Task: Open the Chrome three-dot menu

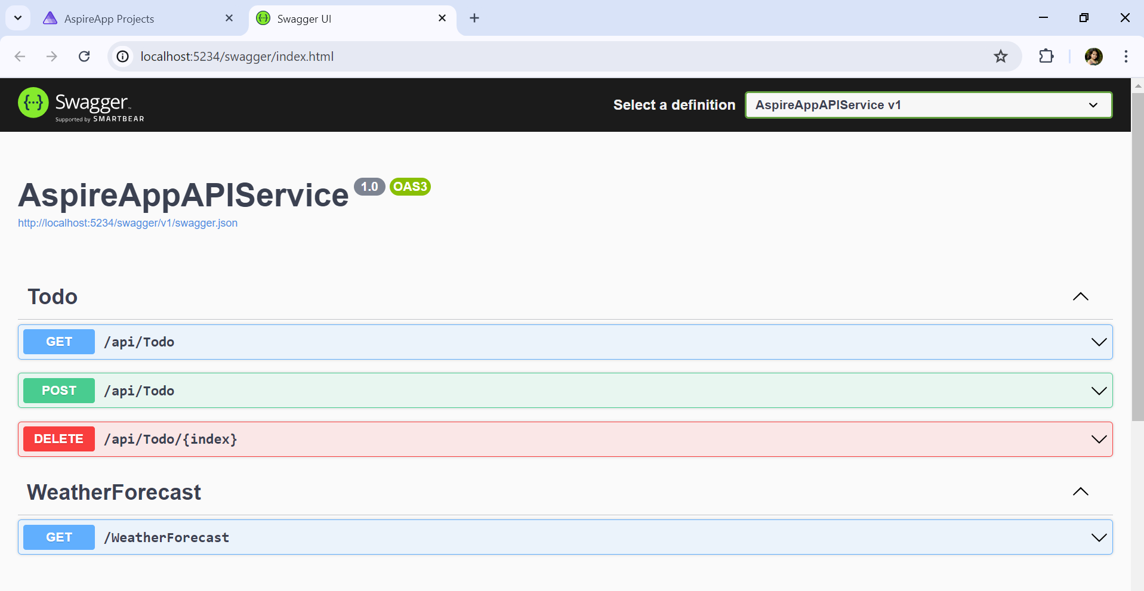Action: coord(1126,57)
